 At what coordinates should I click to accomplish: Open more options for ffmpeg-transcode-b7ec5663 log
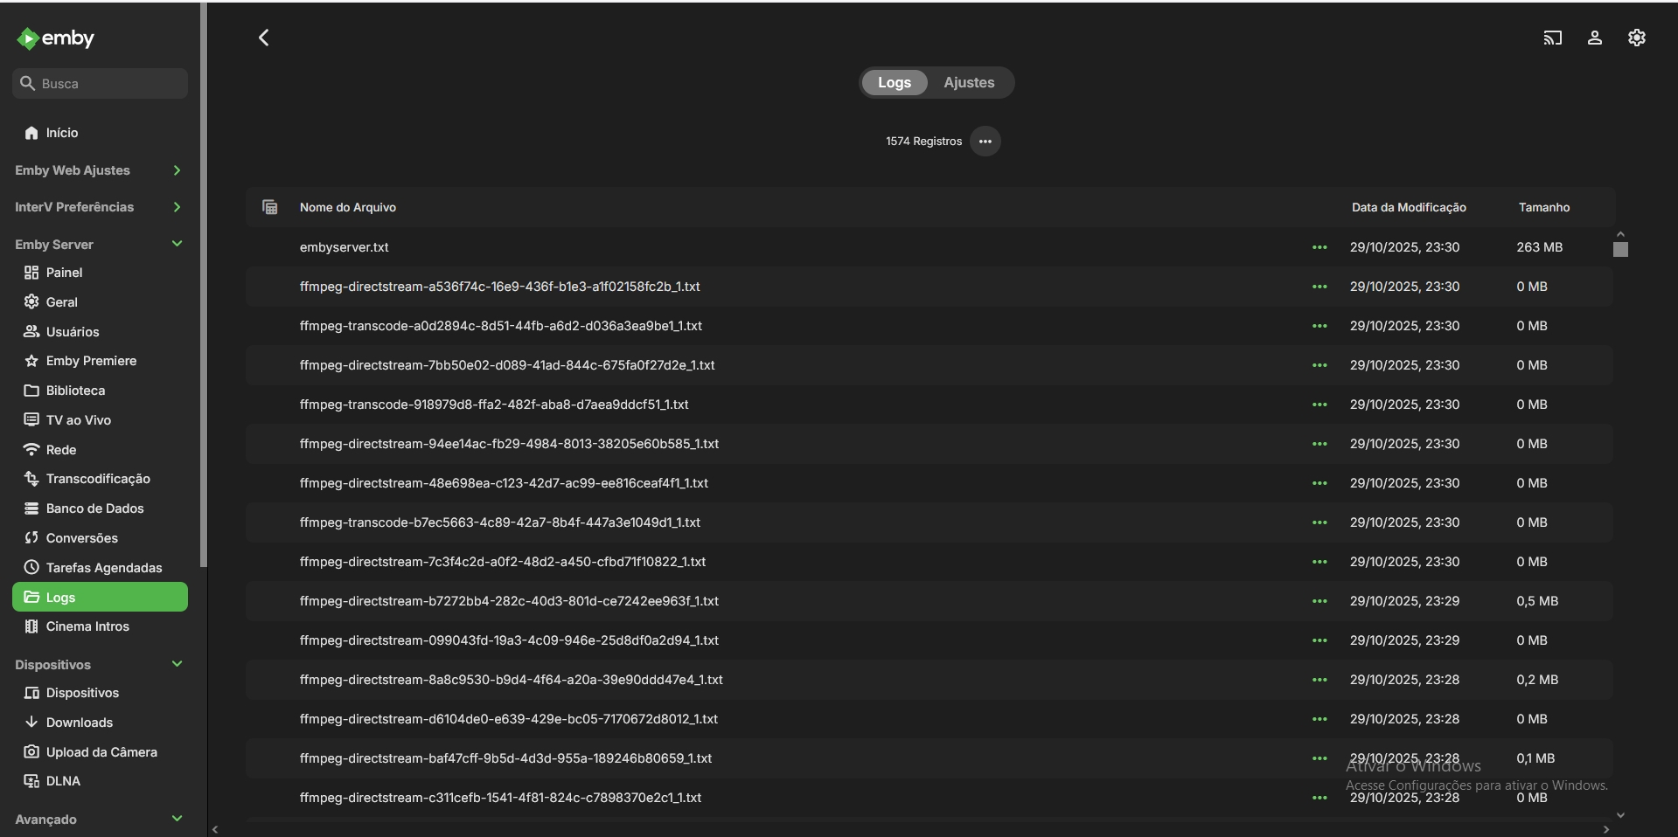tap(1319, 522)
